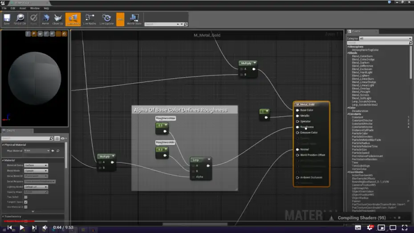Toggle video subtitles icon
Screen dimensions: 414x233
pos(358,228)
